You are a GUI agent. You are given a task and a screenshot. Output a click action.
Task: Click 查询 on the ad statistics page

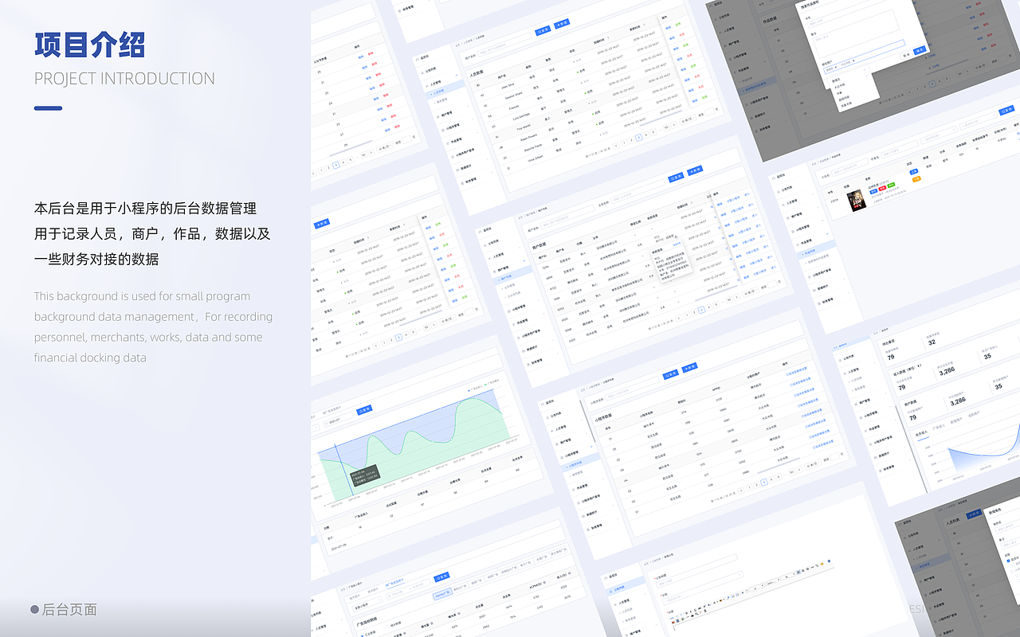[441, 576]
